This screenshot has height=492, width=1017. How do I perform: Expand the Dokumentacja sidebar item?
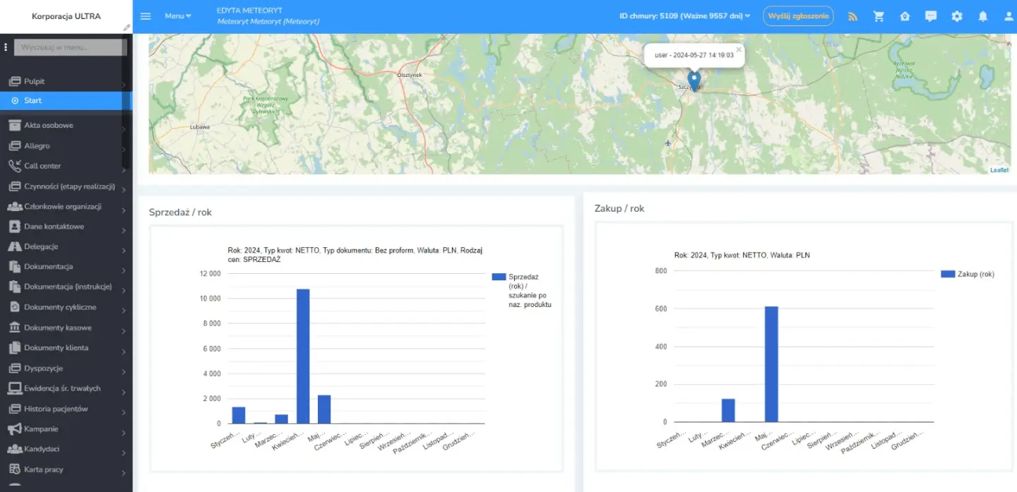point(66,267)
